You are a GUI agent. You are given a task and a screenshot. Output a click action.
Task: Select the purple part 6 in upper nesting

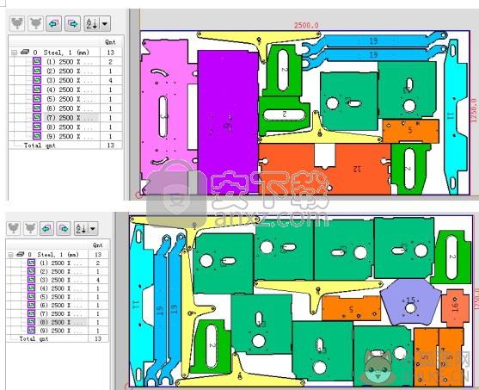228,122
